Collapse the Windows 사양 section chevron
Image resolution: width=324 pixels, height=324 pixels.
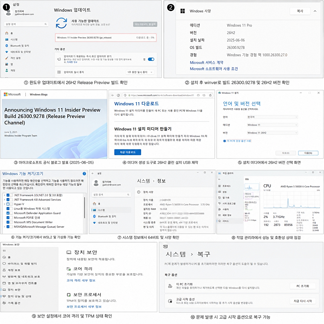click(x=315, y=11)
